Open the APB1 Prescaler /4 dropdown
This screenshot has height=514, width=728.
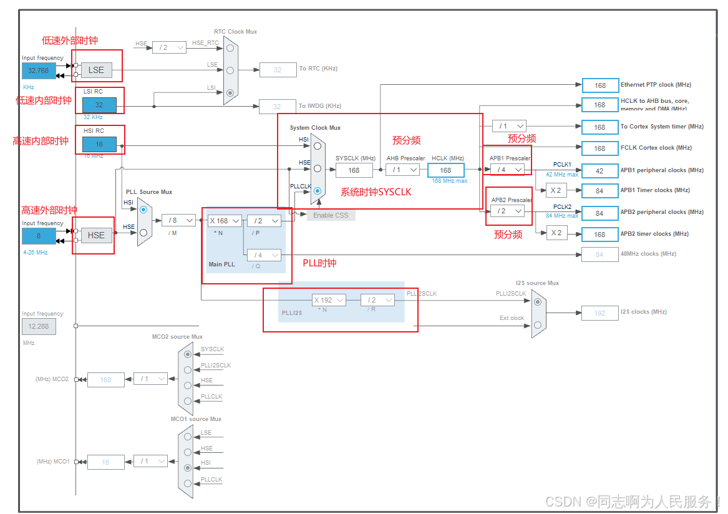coord(507,170)
